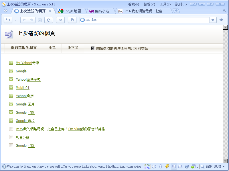Open the My Yahoo!奇摩 link

(x=27, y=63)
